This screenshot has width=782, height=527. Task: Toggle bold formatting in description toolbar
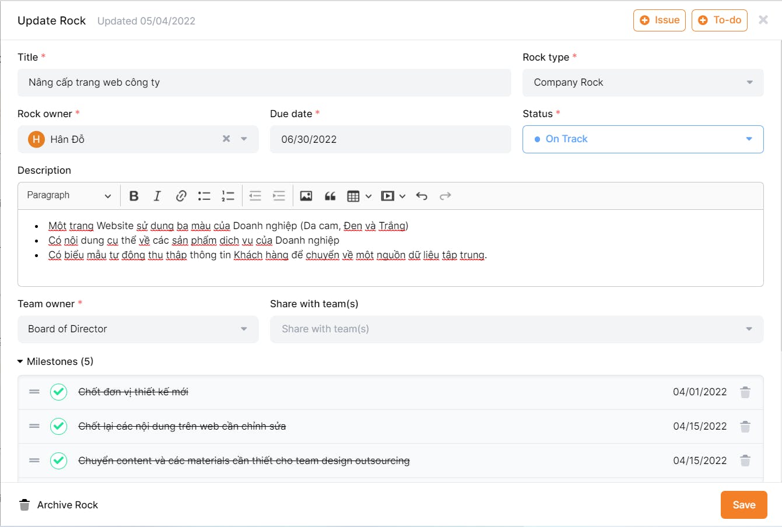[x=134, y=196]
